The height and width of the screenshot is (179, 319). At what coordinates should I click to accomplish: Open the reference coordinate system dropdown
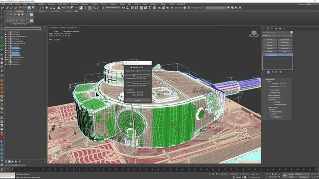[65, 8]
